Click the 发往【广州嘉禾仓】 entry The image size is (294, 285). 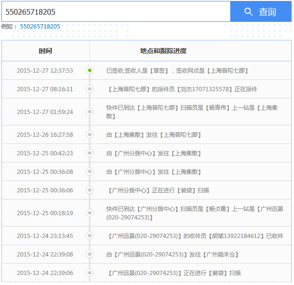[x=172, y=255]
